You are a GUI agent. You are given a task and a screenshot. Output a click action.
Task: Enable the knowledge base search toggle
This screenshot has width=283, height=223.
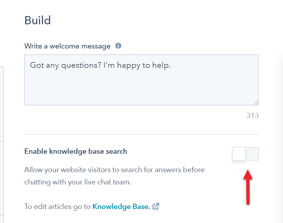(246, 154)
